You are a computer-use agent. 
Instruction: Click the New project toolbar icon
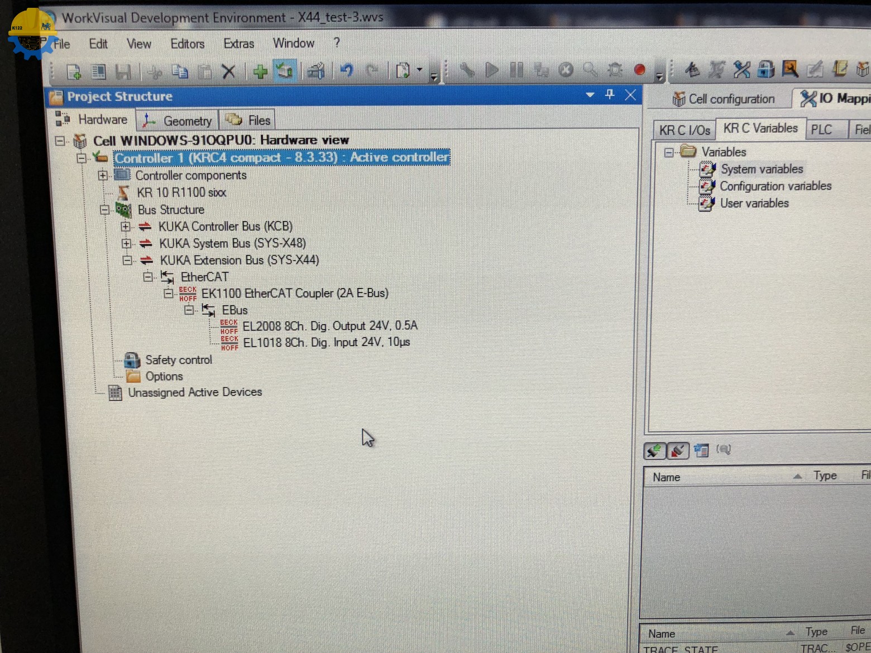tap(74, 71)
